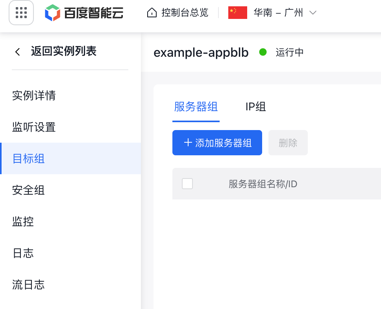
Task: Select 安全组 in the sidebar
Action: (x=28, y=190)
